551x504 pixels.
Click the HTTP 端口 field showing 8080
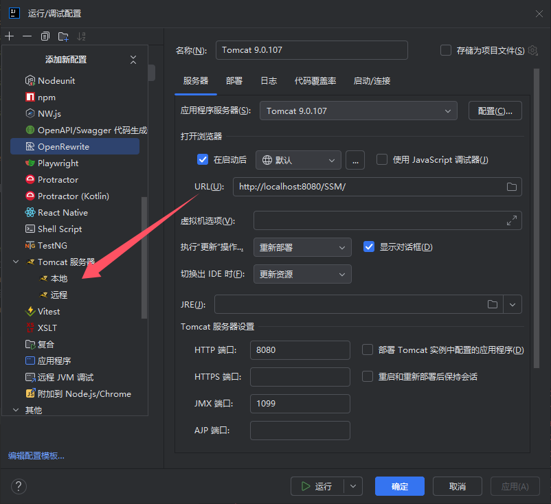[x=300, y=350]
